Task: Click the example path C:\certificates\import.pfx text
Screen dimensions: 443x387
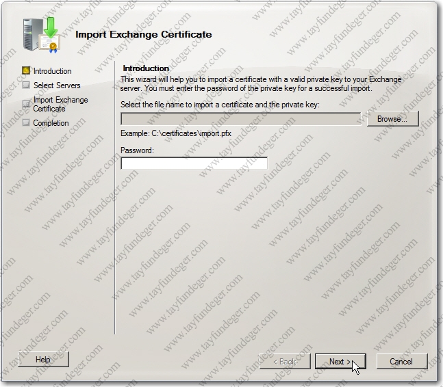Action: coord(191,133)
